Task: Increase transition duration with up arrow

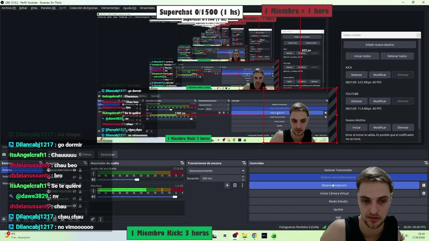Action: 243,177
